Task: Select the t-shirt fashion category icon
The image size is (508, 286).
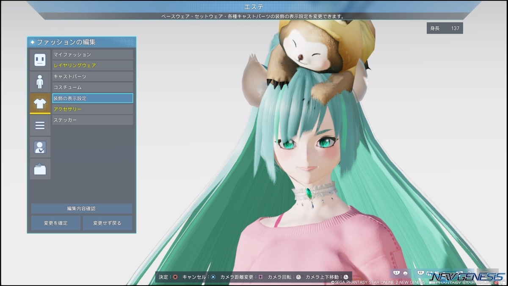Action: (x=40, y=103)
